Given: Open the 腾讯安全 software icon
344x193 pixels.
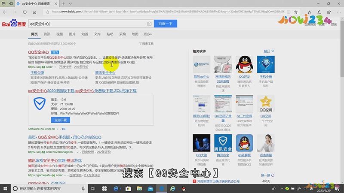Looking at the screenshot, I should (x=223, y=143).
